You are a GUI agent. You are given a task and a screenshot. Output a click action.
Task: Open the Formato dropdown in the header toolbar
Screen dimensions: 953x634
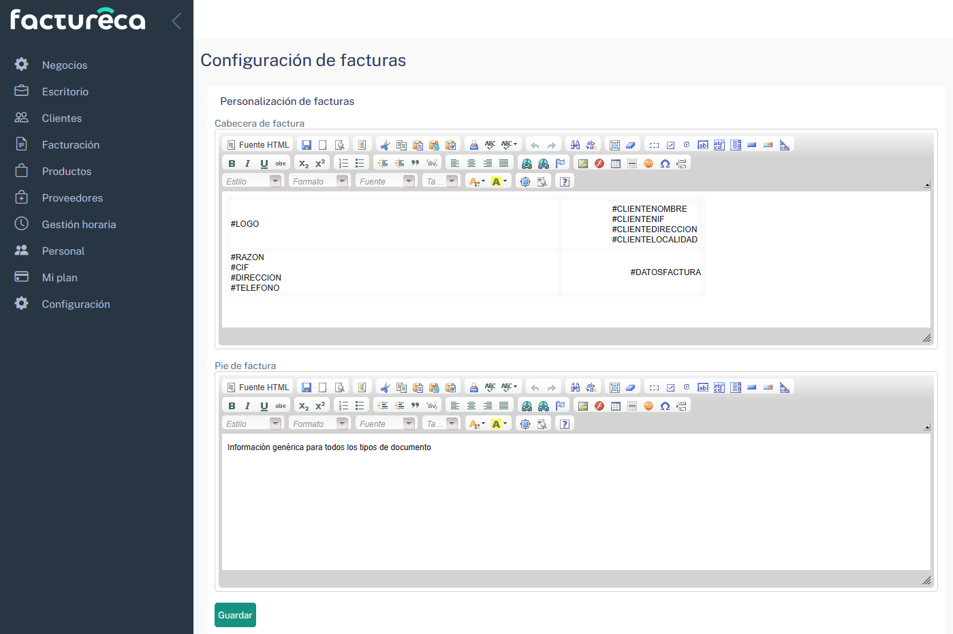[x=317, y=180]
